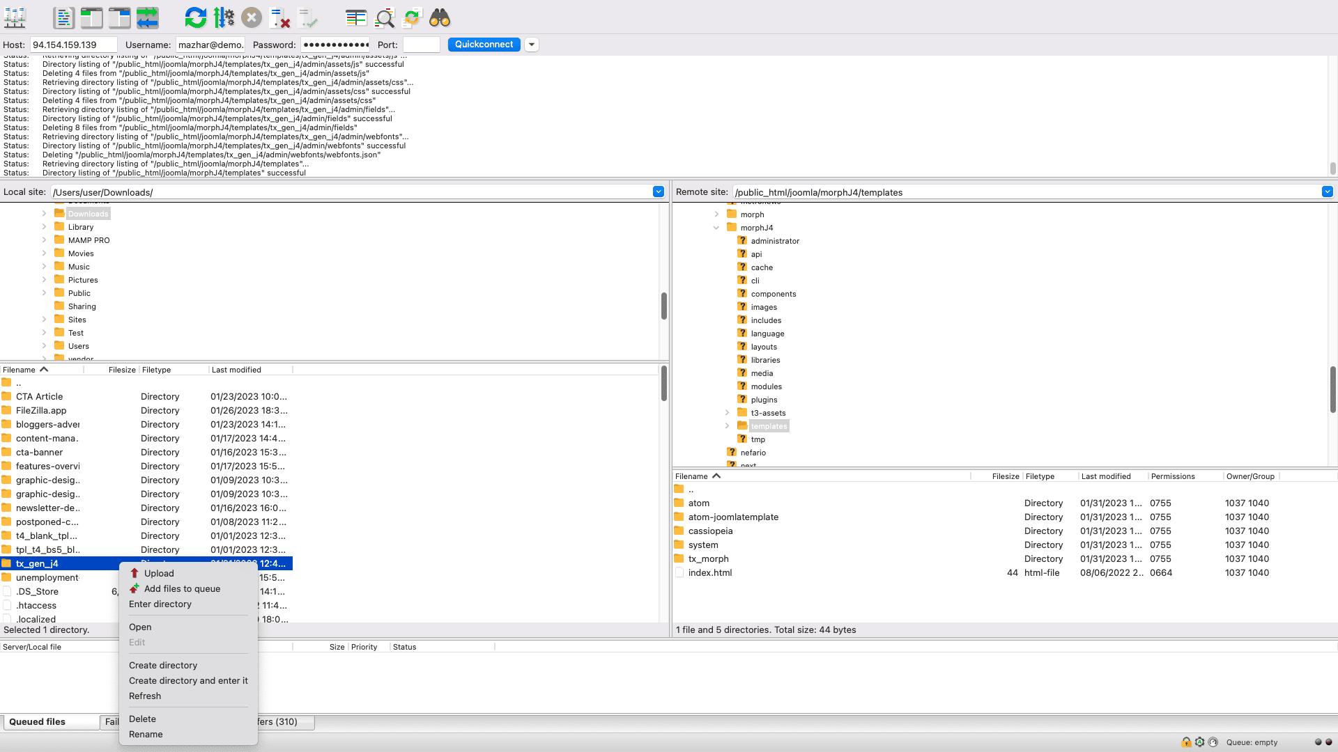Click the tx_morph directory in remote panel
This screenshot has width=1338, height=752.
click(709, 559)
